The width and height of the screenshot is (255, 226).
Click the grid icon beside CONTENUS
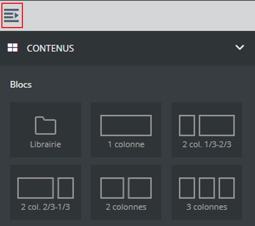(13, 48)
